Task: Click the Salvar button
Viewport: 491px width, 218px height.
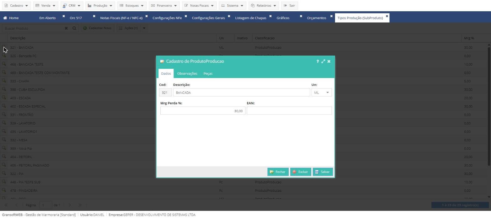Action: tap(323, 172)
